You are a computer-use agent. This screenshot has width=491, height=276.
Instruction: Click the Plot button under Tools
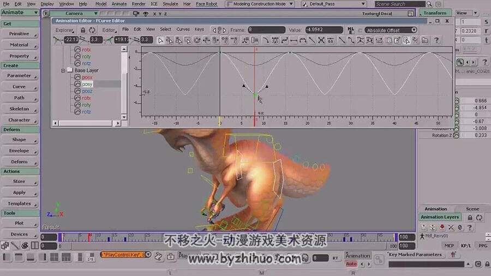20,223
